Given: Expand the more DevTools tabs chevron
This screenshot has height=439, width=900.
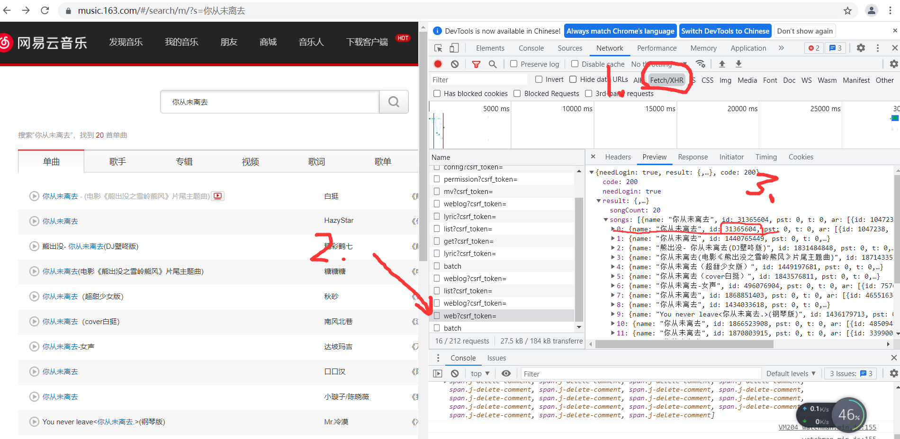Looking at the screenshot, I should coord(781,48).
